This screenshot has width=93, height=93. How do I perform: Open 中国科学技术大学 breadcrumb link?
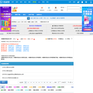(x=44, y=22)
